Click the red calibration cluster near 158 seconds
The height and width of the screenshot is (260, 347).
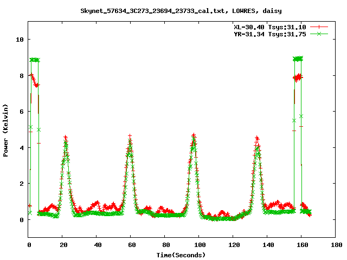(x=298, y=77)
